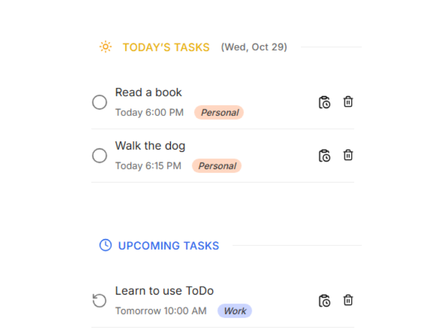This screenshot has height=336, width=448.
Task: Open the Learn to use ToDo task title
Action: [x=164, y=291]
